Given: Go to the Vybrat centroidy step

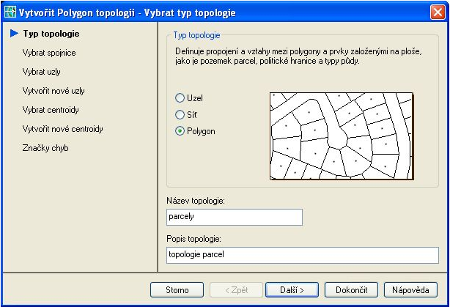Looking at the screenshot, I should coord(51,110).
